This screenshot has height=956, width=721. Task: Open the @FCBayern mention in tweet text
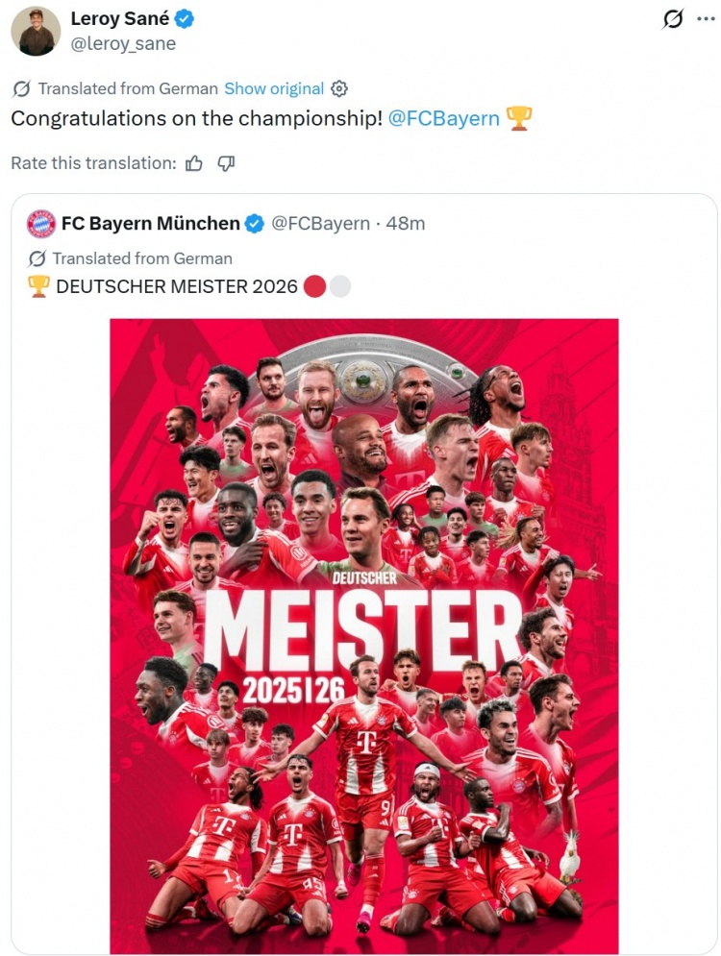tap(443, 118)
